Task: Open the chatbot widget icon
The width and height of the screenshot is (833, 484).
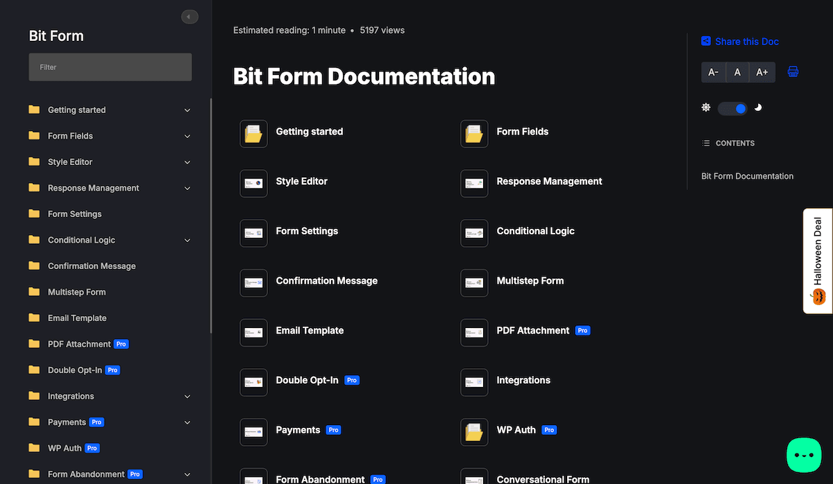Action: tap(804, 456)
